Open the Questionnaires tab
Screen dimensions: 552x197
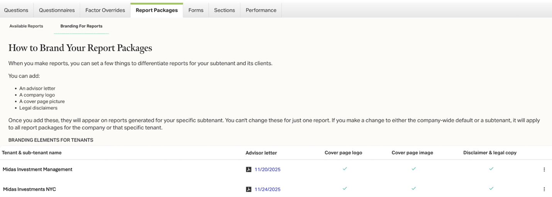(57, 10)
